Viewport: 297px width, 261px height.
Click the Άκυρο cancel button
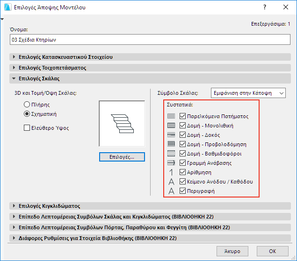pos(232,251)
